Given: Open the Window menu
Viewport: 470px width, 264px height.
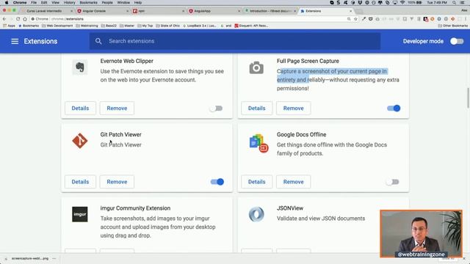Looking at the screenshot, I should pyautogui.click(x=123, y=2).
